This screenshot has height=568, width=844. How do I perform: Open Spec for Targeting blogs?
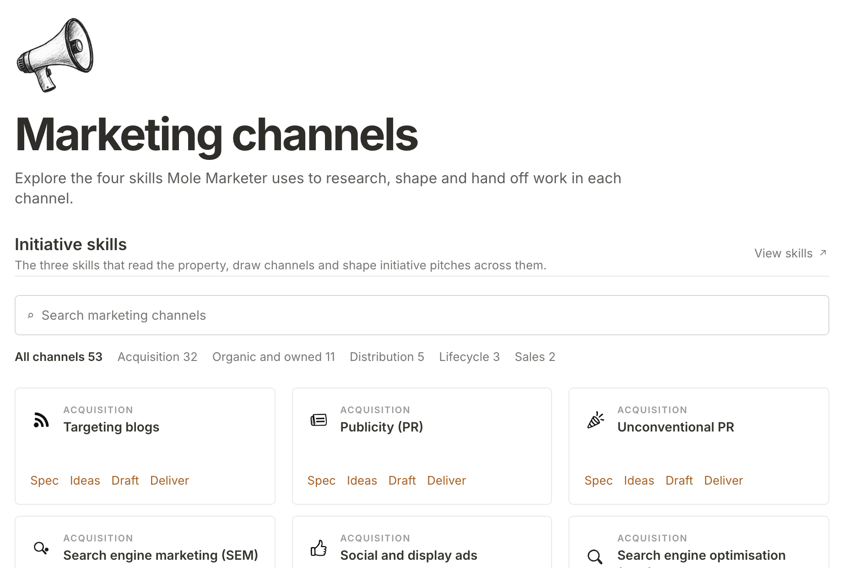coord(44,481)
